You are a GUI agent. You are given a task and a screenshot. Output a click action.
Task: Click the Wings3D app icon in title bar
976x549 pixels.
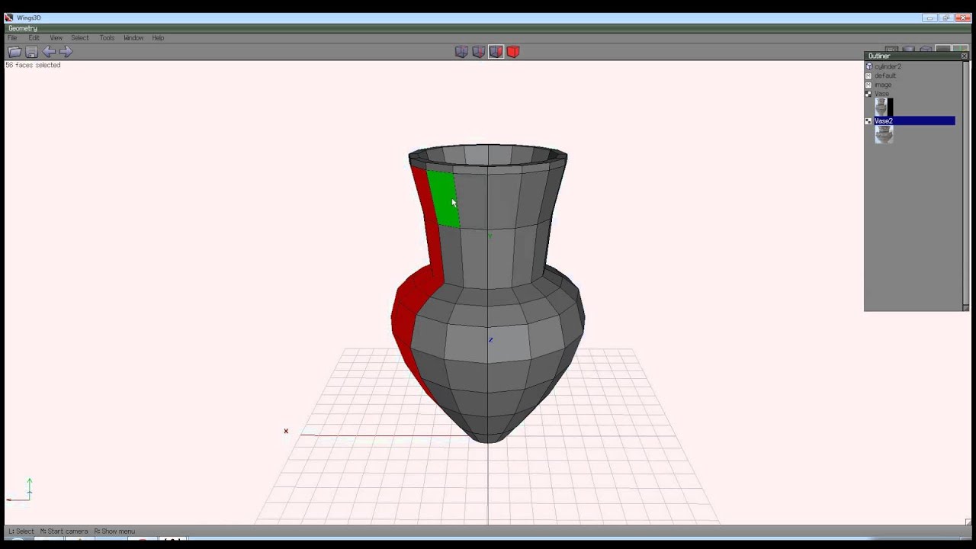tap(8, 18)
